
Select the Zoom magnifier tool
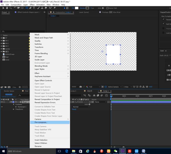click(10, 8)
